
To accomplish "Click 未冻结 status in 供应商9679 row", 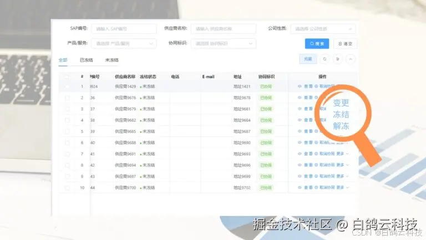I will [x=148, y=109].
